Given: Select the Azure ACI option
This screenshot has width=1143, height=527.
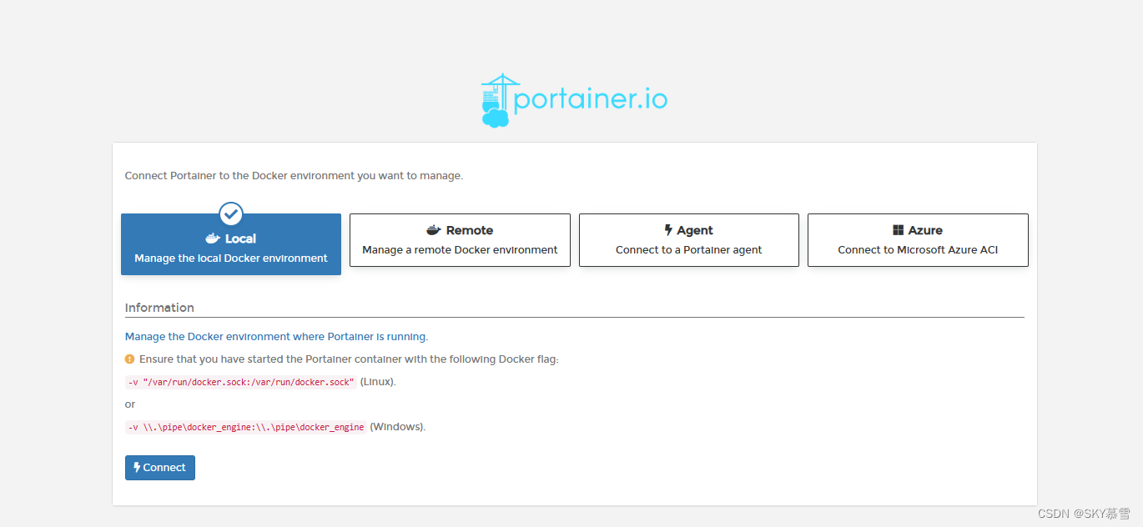Looking at the screenshot, I should [918, 240].
